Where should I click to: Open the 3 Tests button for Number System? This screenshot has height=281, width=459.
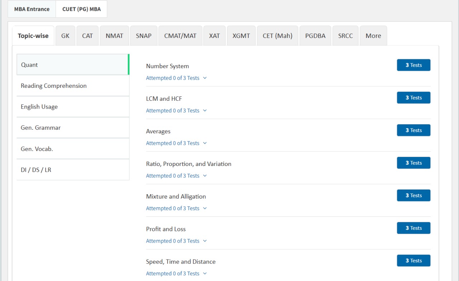[413, 65]
